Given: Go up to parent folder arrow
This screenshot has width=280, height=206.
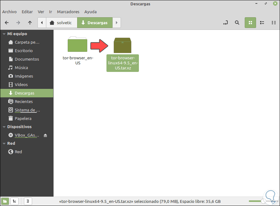Looking at the screenshot, I should pos(30,23).
